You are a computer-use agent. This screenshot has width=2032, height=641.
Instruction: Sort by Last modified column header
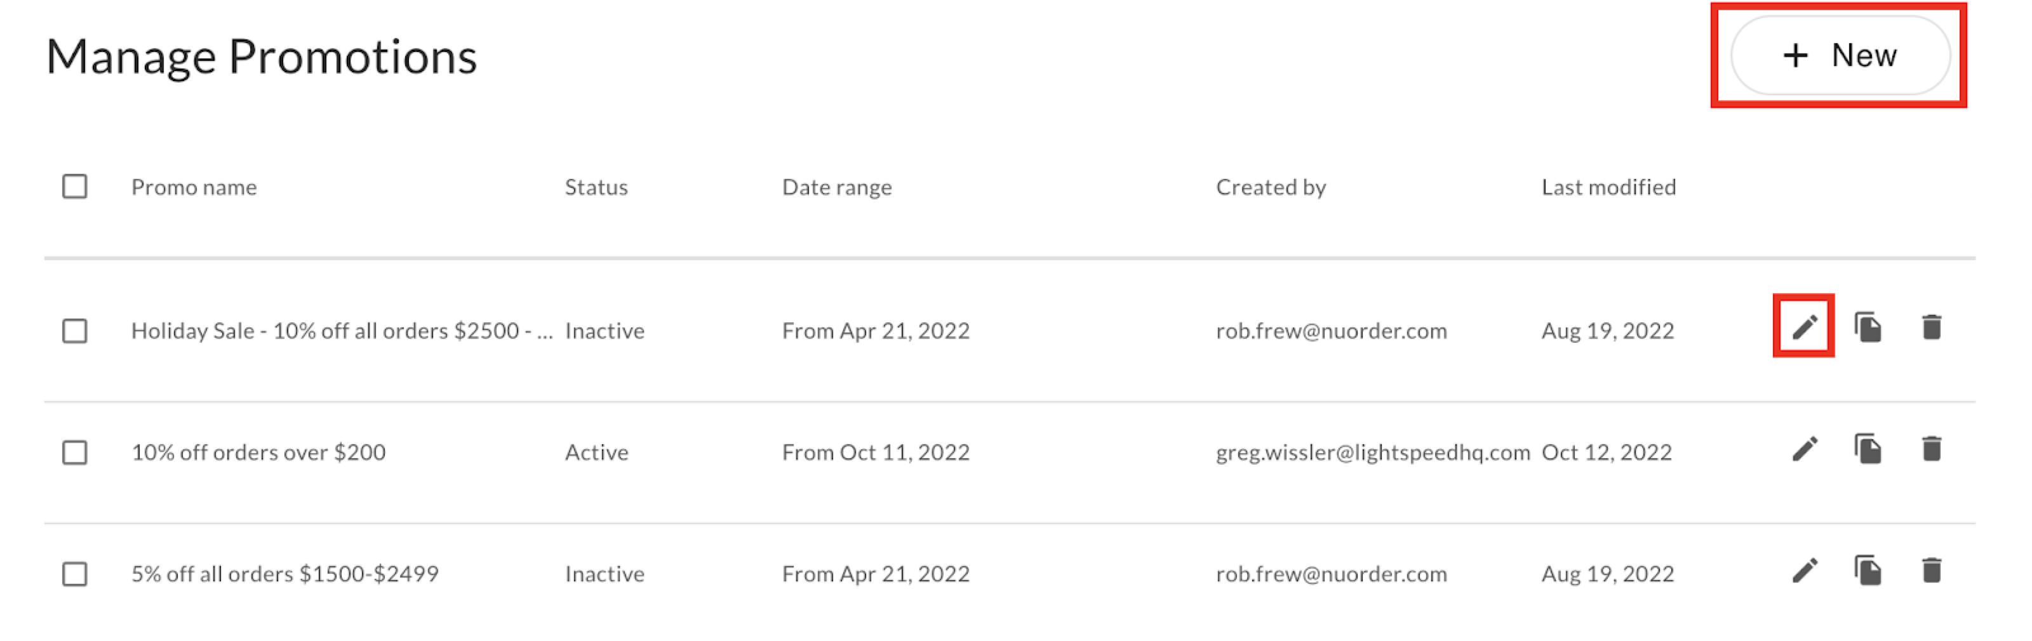[x=1608, y=188]
